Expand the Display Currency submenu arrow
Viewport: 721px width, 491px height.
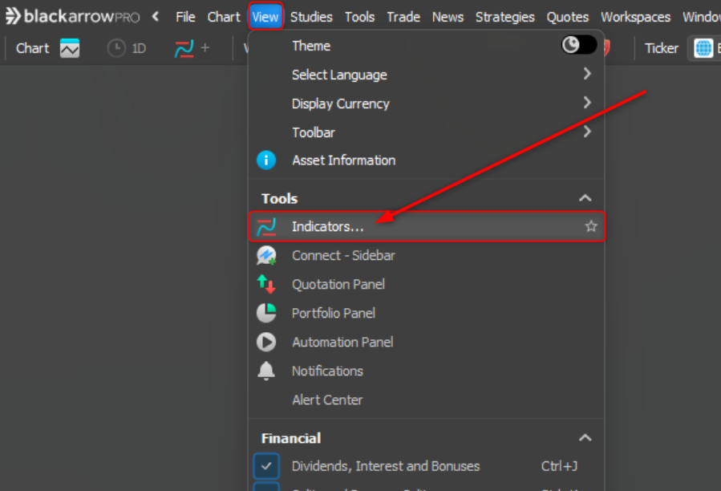click(x=587, y=103)
